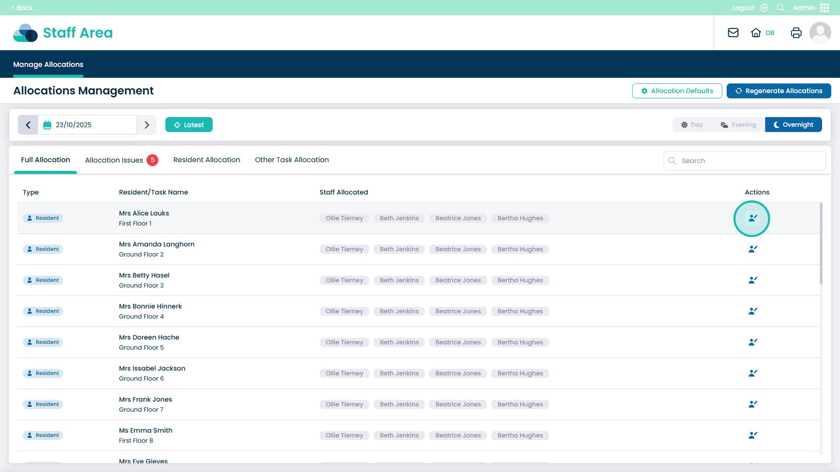Edit staff allocation for Mrs Betty Hasel
Image resolution: width=840 pixels, height=472 pixels.
click(x=752, y=280)
